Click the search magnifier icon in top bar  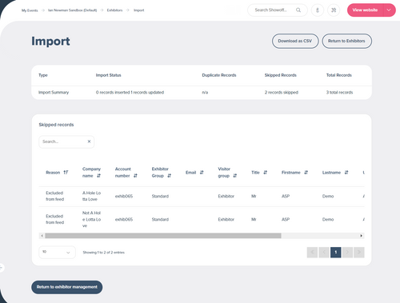tap(298, 10)
